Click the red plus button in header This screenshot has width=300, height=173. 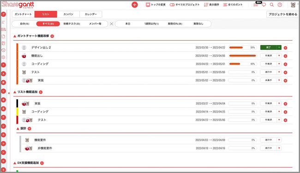[134, 5]
